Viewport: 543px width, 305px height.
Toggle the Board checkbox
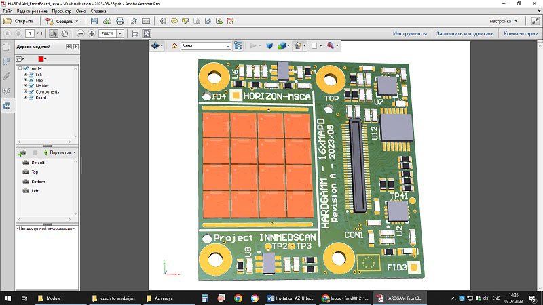tap(31, 98)
